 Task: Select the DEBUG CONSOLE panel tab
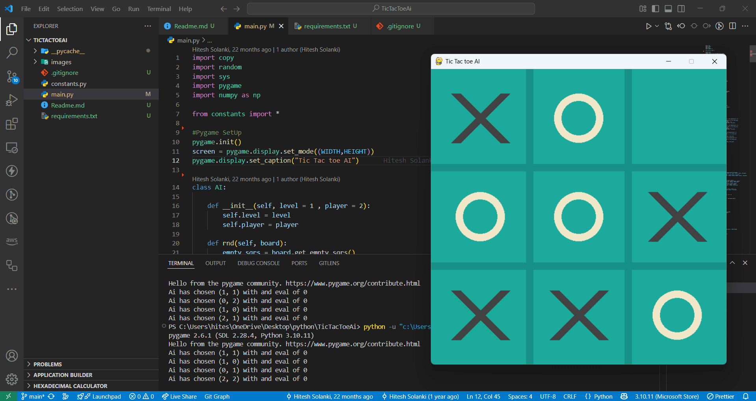click(x=258, y=263)
